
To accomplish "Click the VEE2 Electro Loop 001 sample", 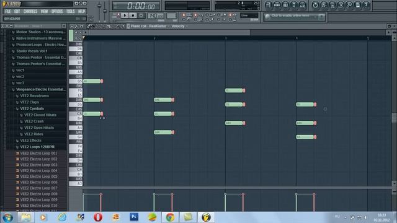I will tap(38, 153).
